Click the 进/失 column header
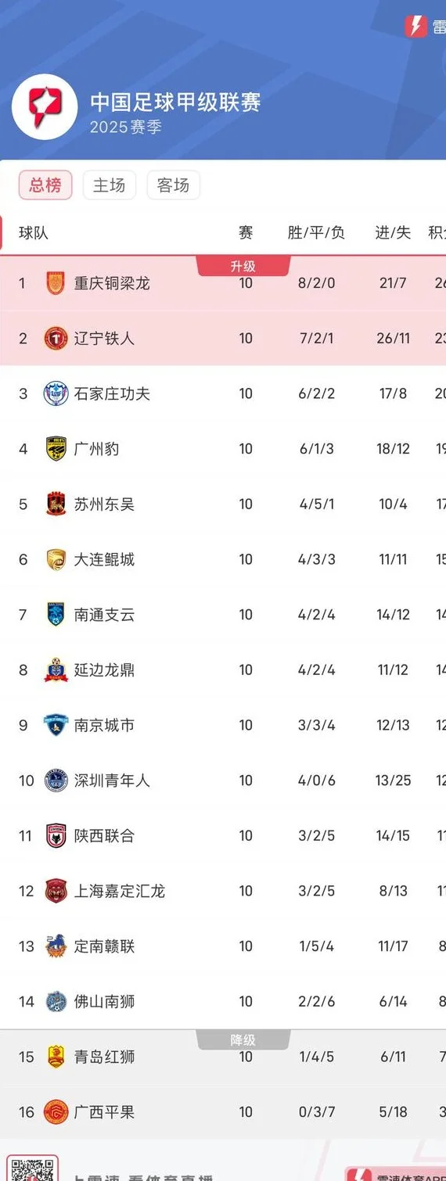 click(x=393, y=232)
